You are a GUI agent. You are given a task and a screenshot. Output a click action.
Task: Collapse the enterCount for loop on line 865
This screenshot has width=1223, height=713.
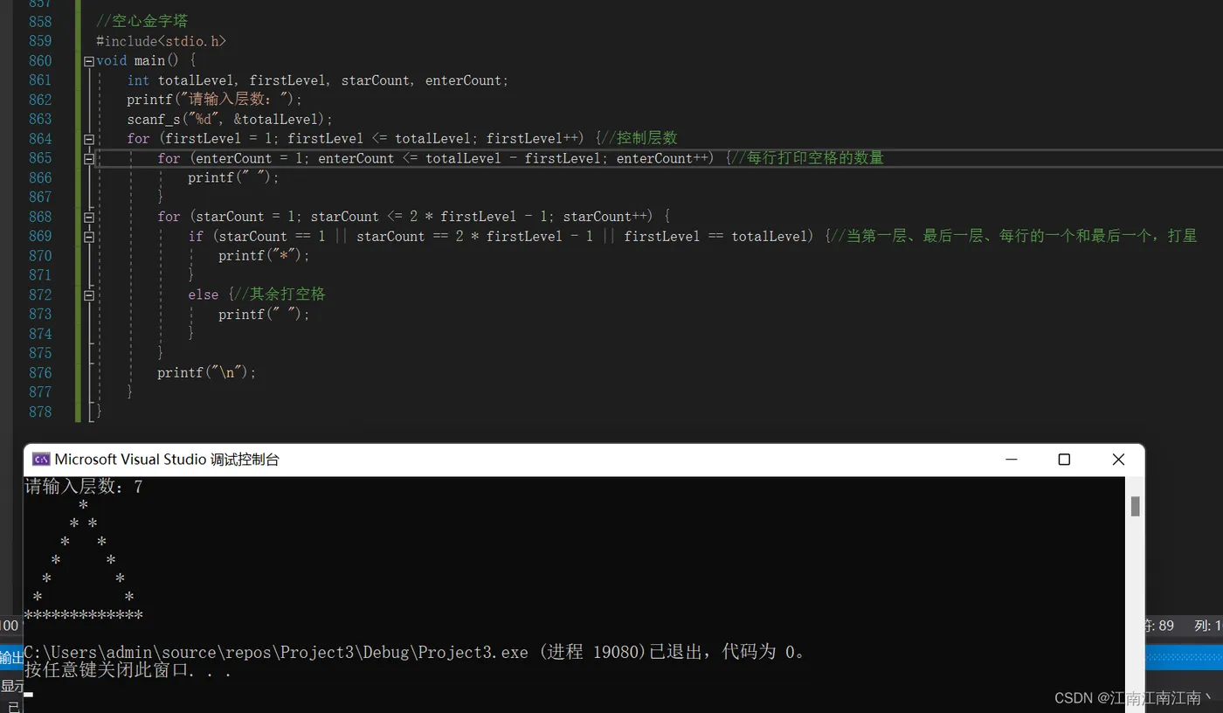(x=89, y=159)
